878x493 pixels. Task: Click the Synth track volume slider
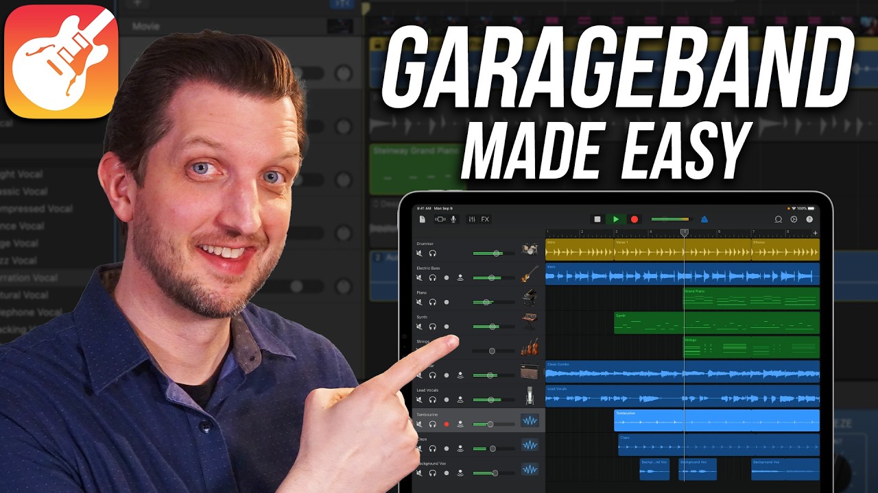492,327
